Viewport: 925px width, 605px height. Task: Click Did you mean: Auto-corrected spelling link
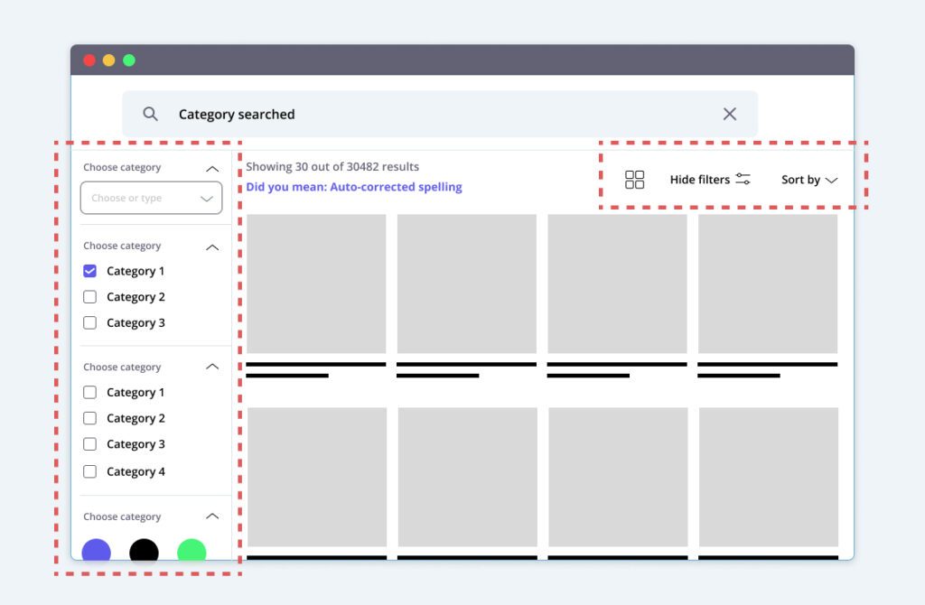tap(354, 187)
